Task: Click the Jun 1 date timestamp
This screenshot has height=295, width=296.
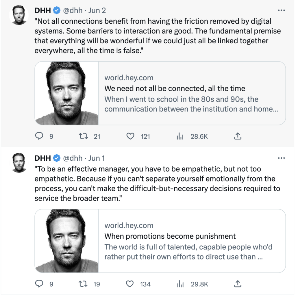Action: pyautogui.click(x=97, y=158)
